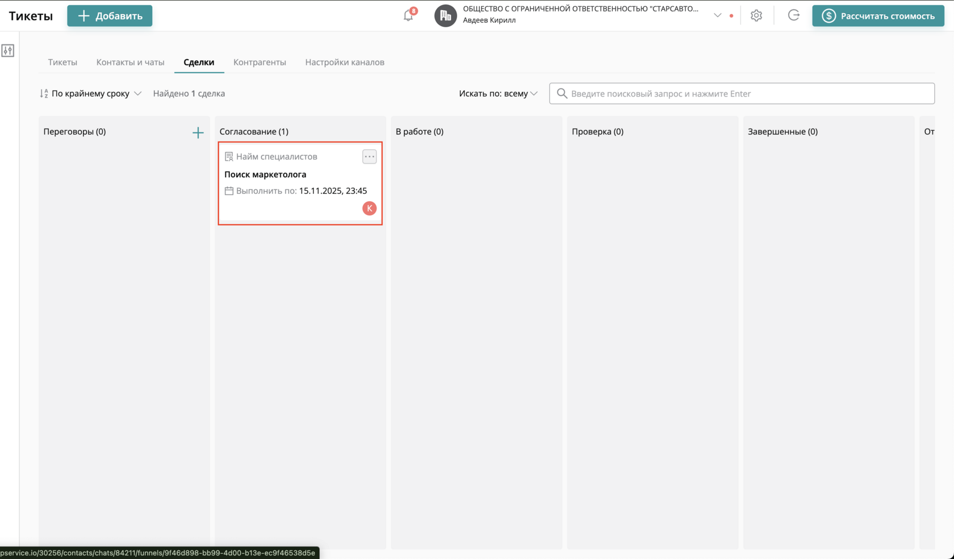Screen dimensions: 954x559
Task: Click the Найм специалистов label
Action: click(x=277, y=156)
